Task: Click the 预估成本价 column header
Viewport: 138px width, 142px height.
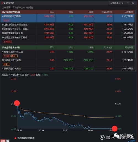Action: [x=107, y=12]
